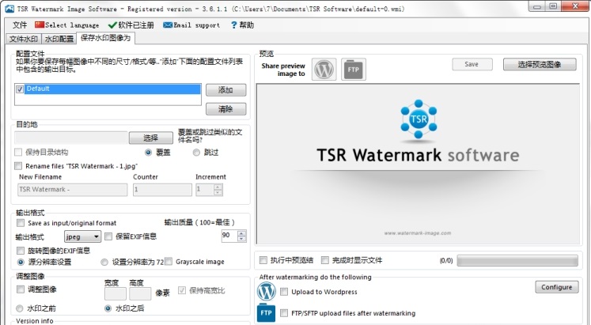Toggle the 旋转图像的EXIF信息 checkbox
Screen dimensions: 591x325
(x=21, y=251)
